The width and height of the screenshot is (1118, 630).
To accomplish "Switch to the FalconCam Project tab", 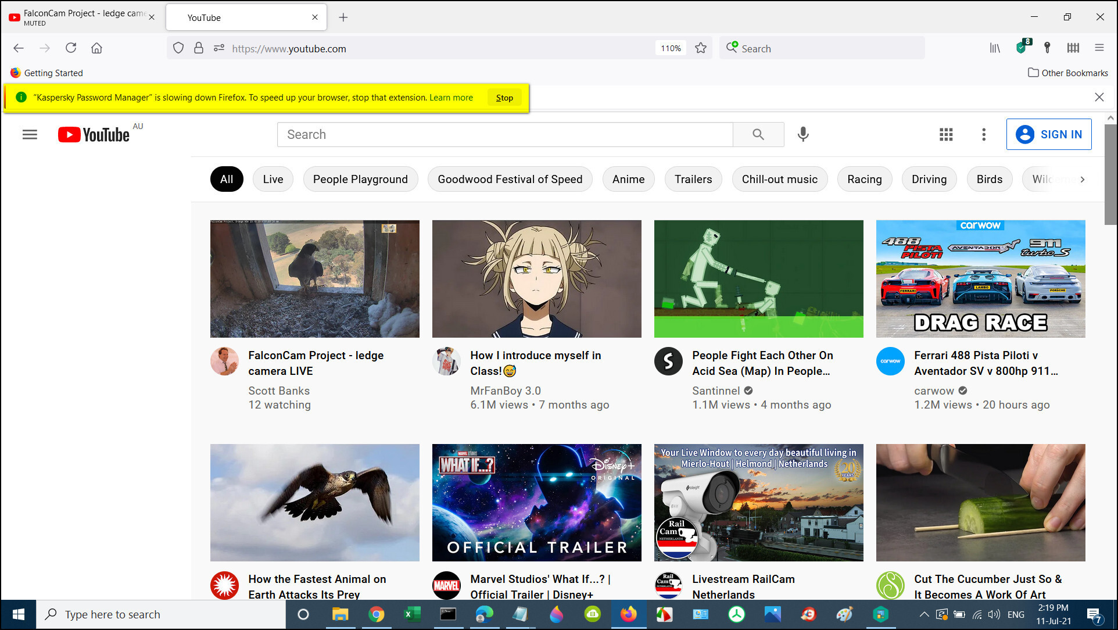I will click(x=80, y=17).
